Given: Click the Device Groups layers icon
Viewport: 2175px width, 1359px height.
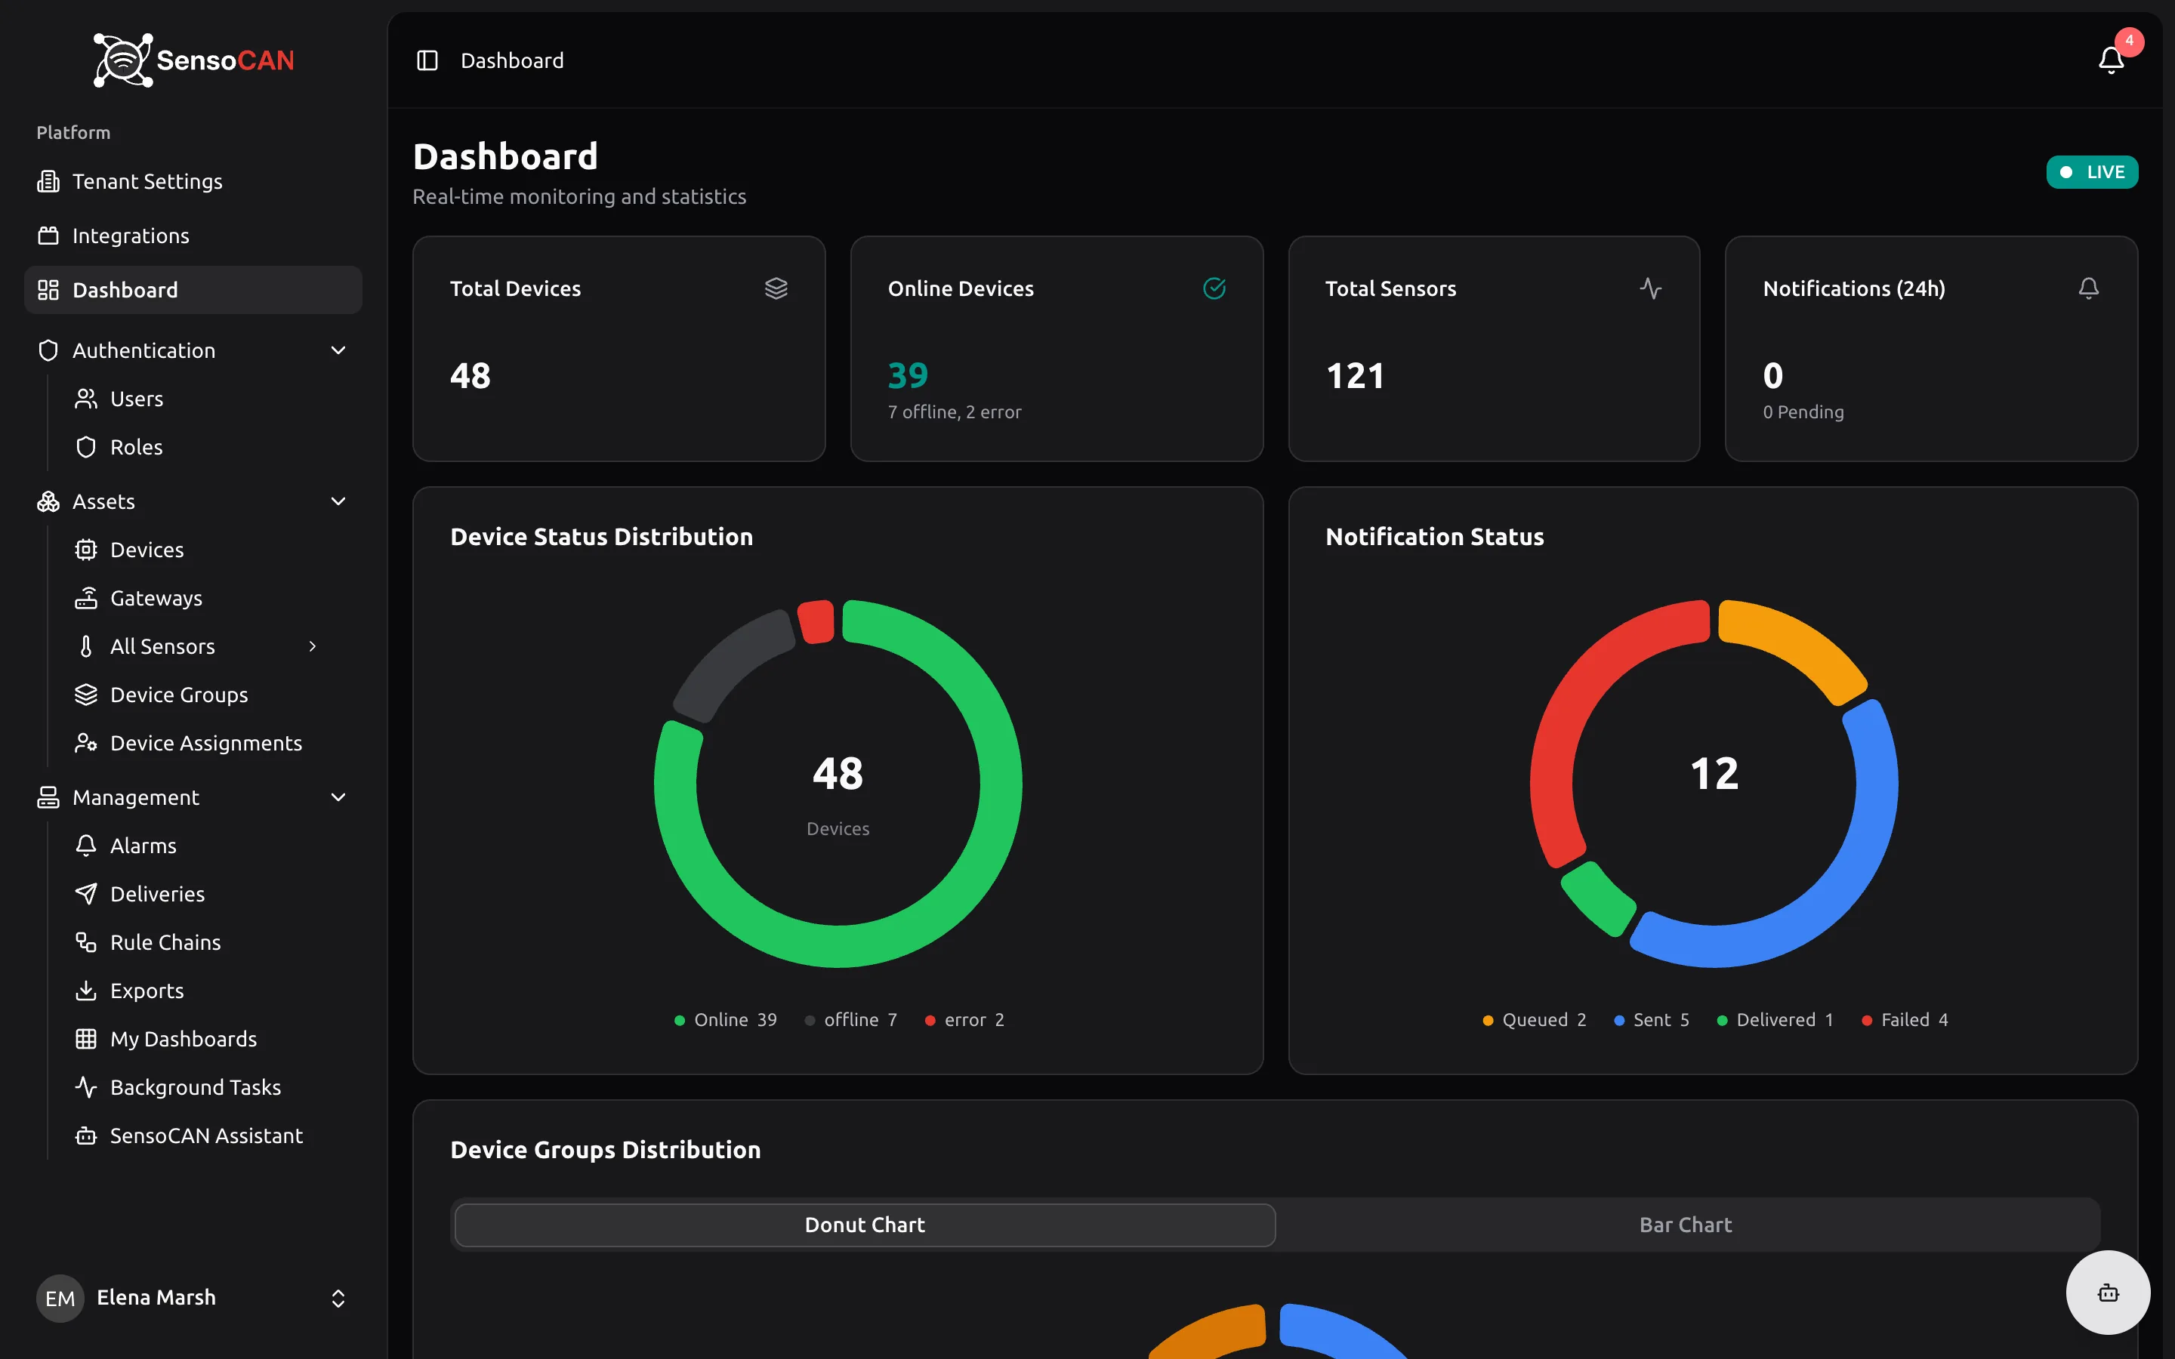Looking at the screenshot, I should pyautogui.click(x=85, y=695).
